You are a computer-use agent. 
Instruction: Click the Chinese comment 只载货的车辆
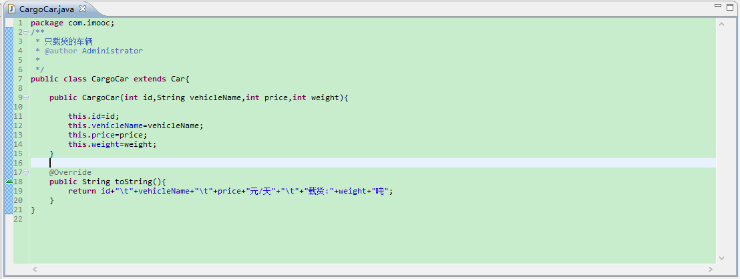(68, 41)
